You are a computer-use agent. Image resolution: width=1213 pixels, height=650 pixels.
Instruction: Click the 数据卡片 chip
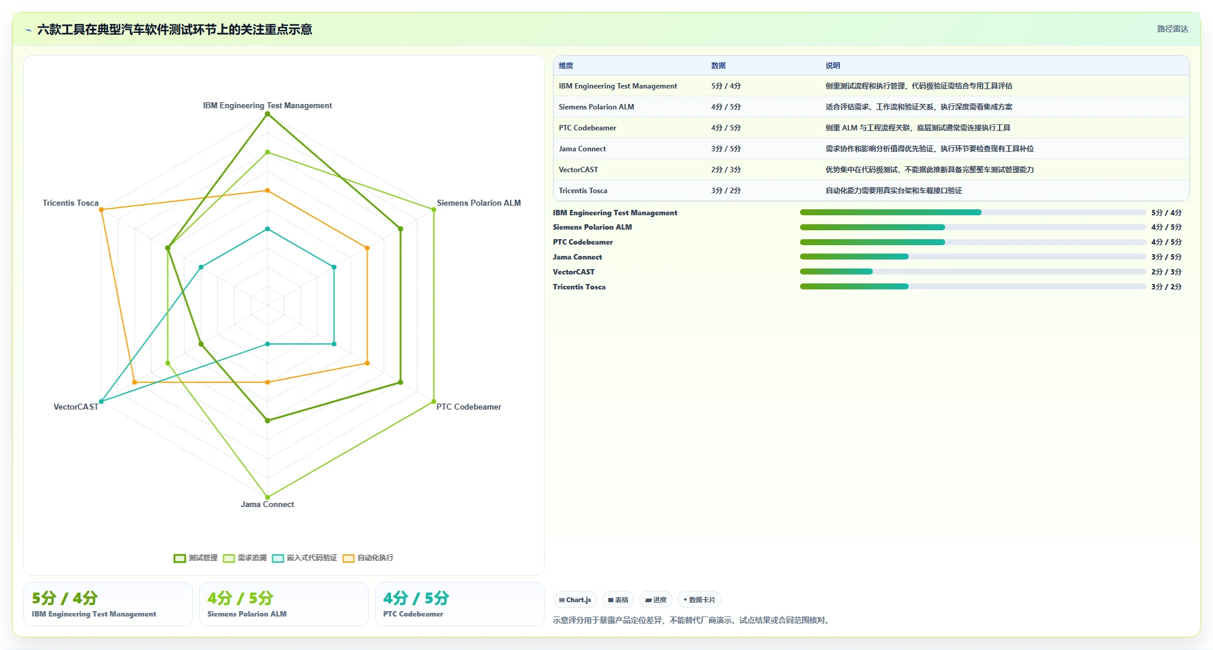coord(699,600)
